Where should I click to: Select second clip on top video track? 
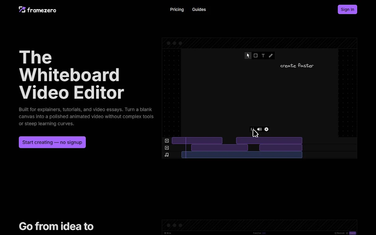[269, 140]
